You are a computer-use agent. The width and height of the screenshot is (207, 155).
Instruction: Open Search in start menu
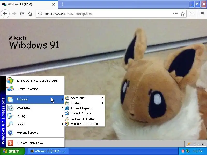35,124
